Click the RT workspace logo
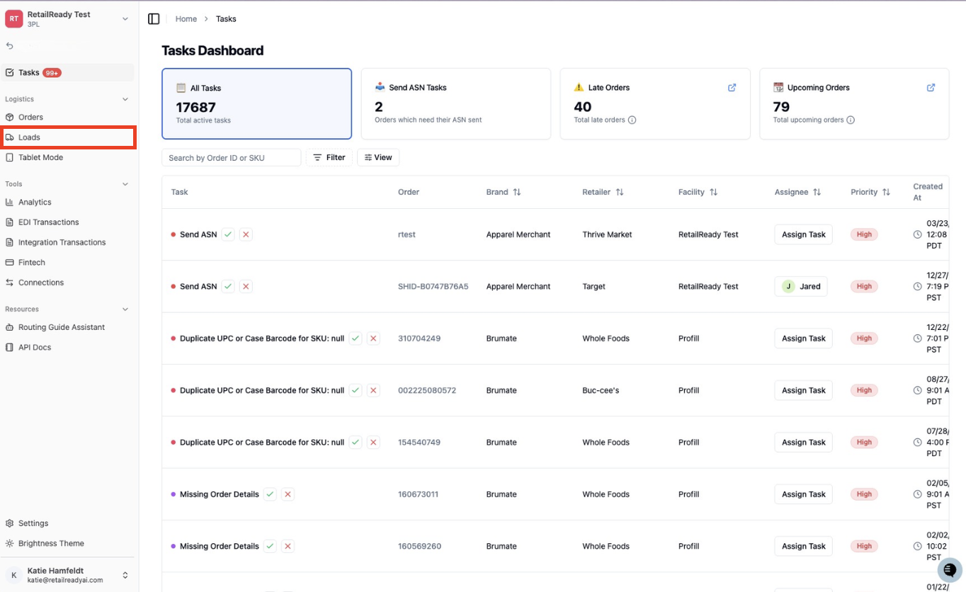 (14, 19)
